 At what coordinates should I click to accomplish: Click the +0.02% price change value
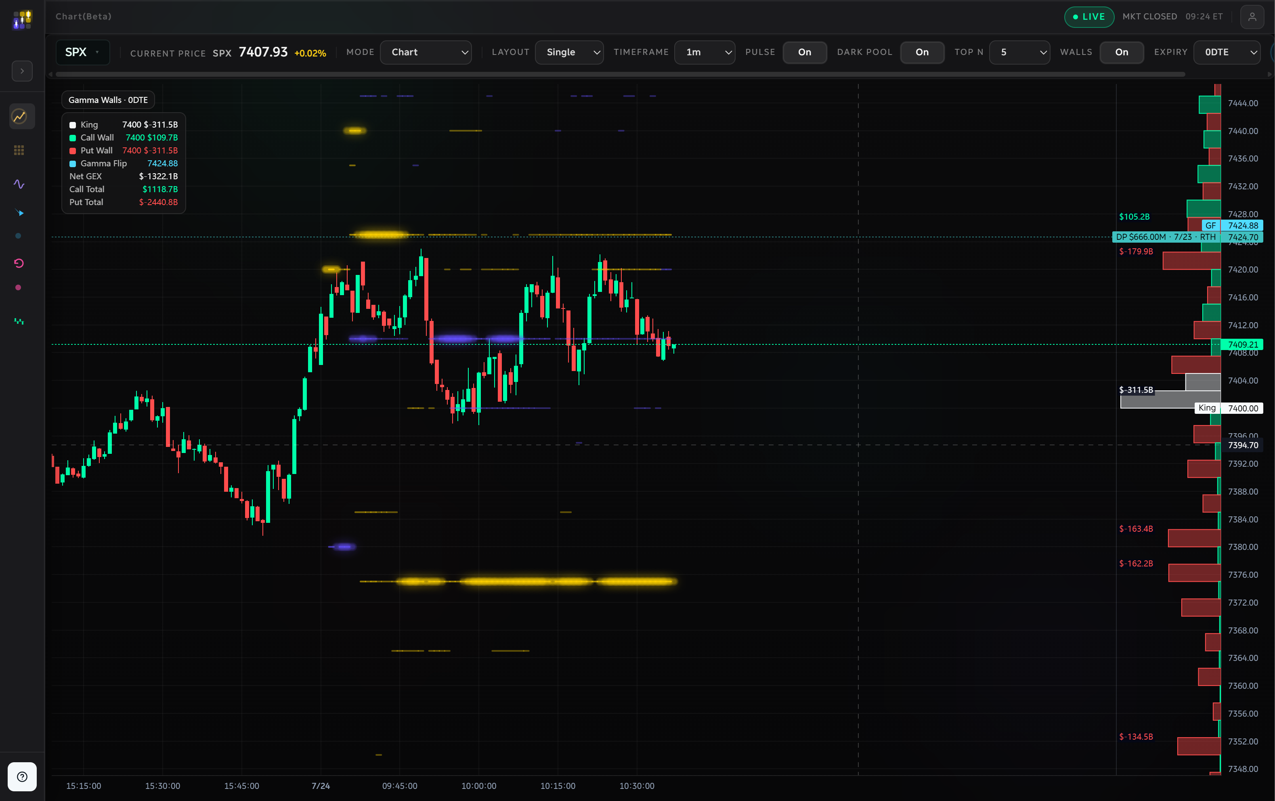tap(310, 53)
